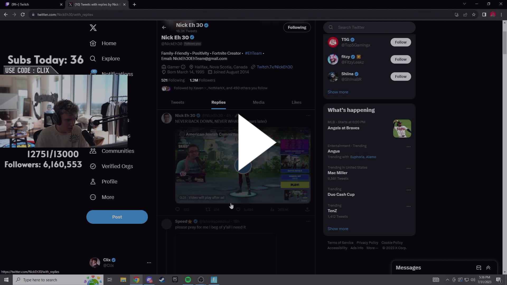The width and height of the screenshot is (507, 285).
Task: Expand the Messages panel with the chevron
Action: click(487, 268)
